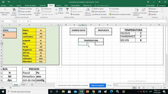Switch to the Inicio tab
The height and width of the screenshot is (94, 168).
11,5
